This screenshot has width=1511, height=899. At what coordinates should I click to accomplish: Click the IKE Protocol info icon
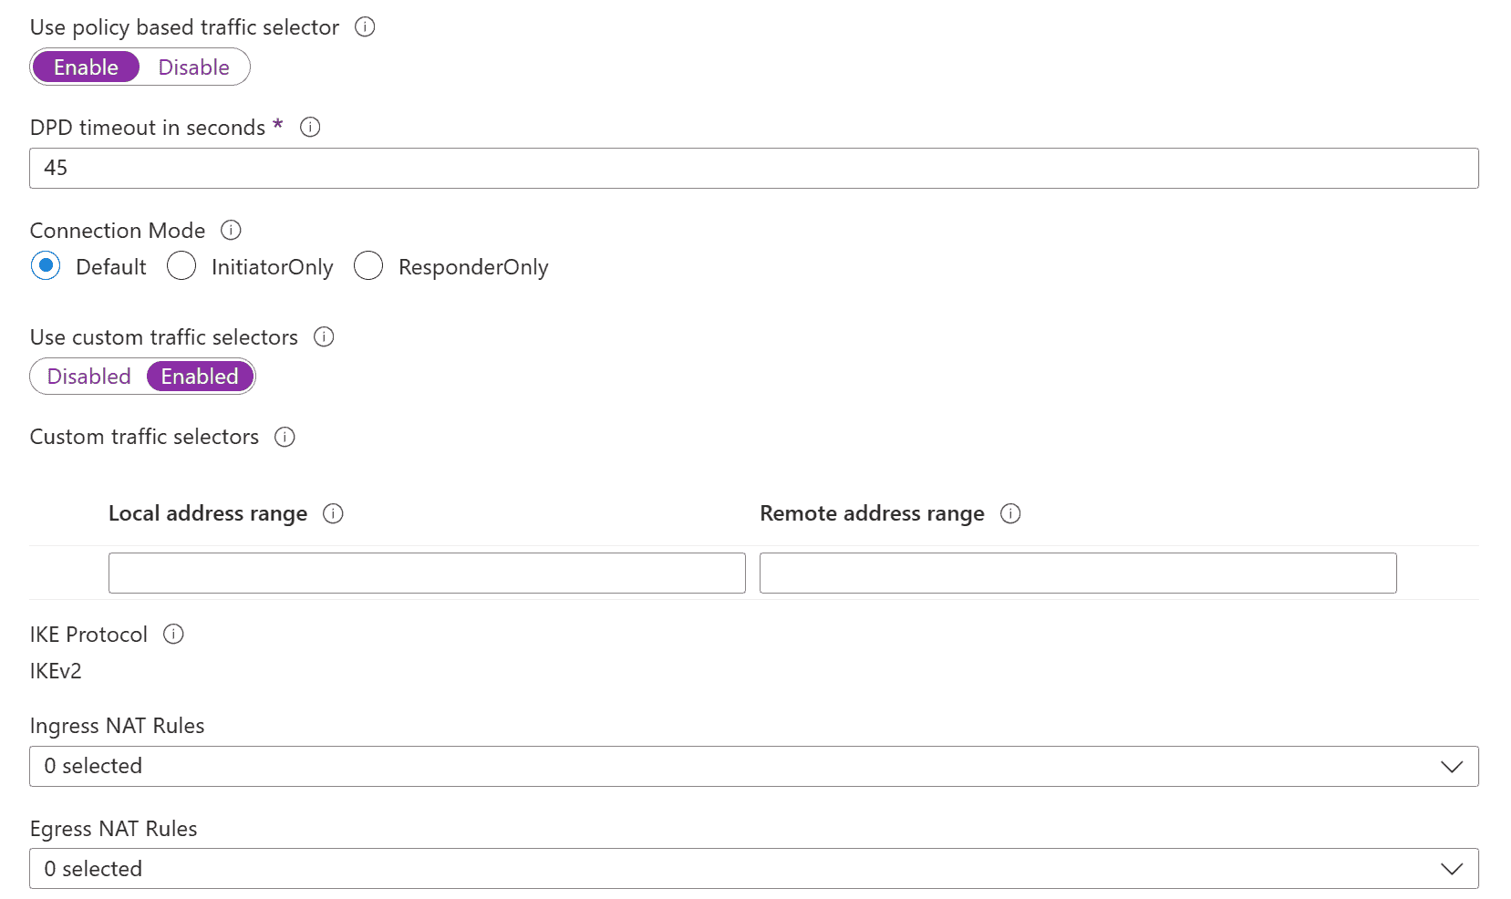[173, 634]
